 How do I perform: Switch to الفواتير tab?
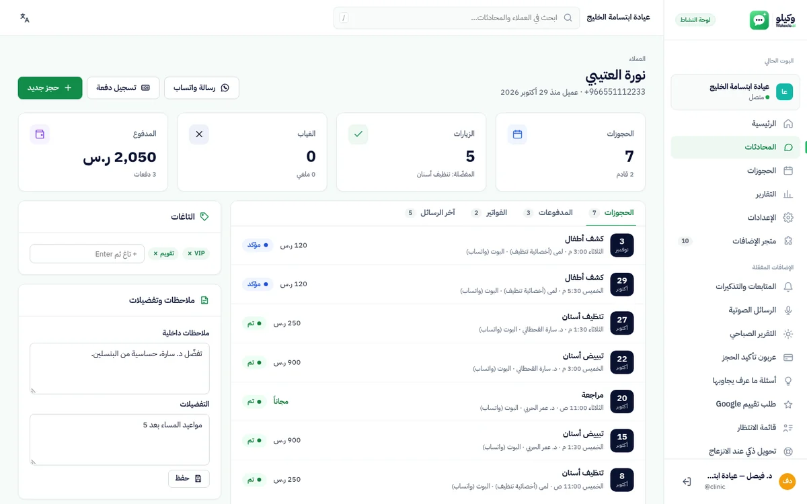(490, 213)
